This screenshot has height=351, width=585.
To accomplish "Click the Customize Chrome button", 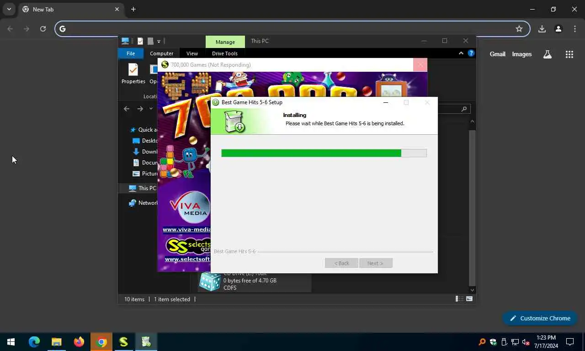I will pyautogui.click(x=540, y=318).
